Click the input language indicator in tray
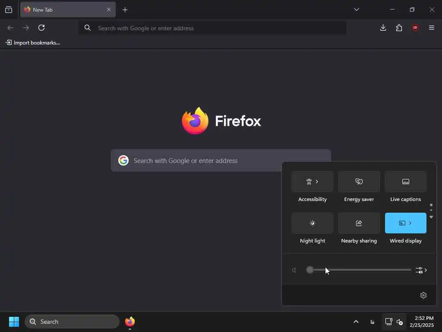442x332 pixels. (372, 322)
